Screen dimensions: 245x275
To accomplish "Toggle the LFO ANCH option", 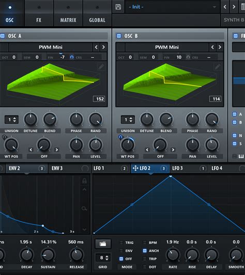I will point(145,251).
